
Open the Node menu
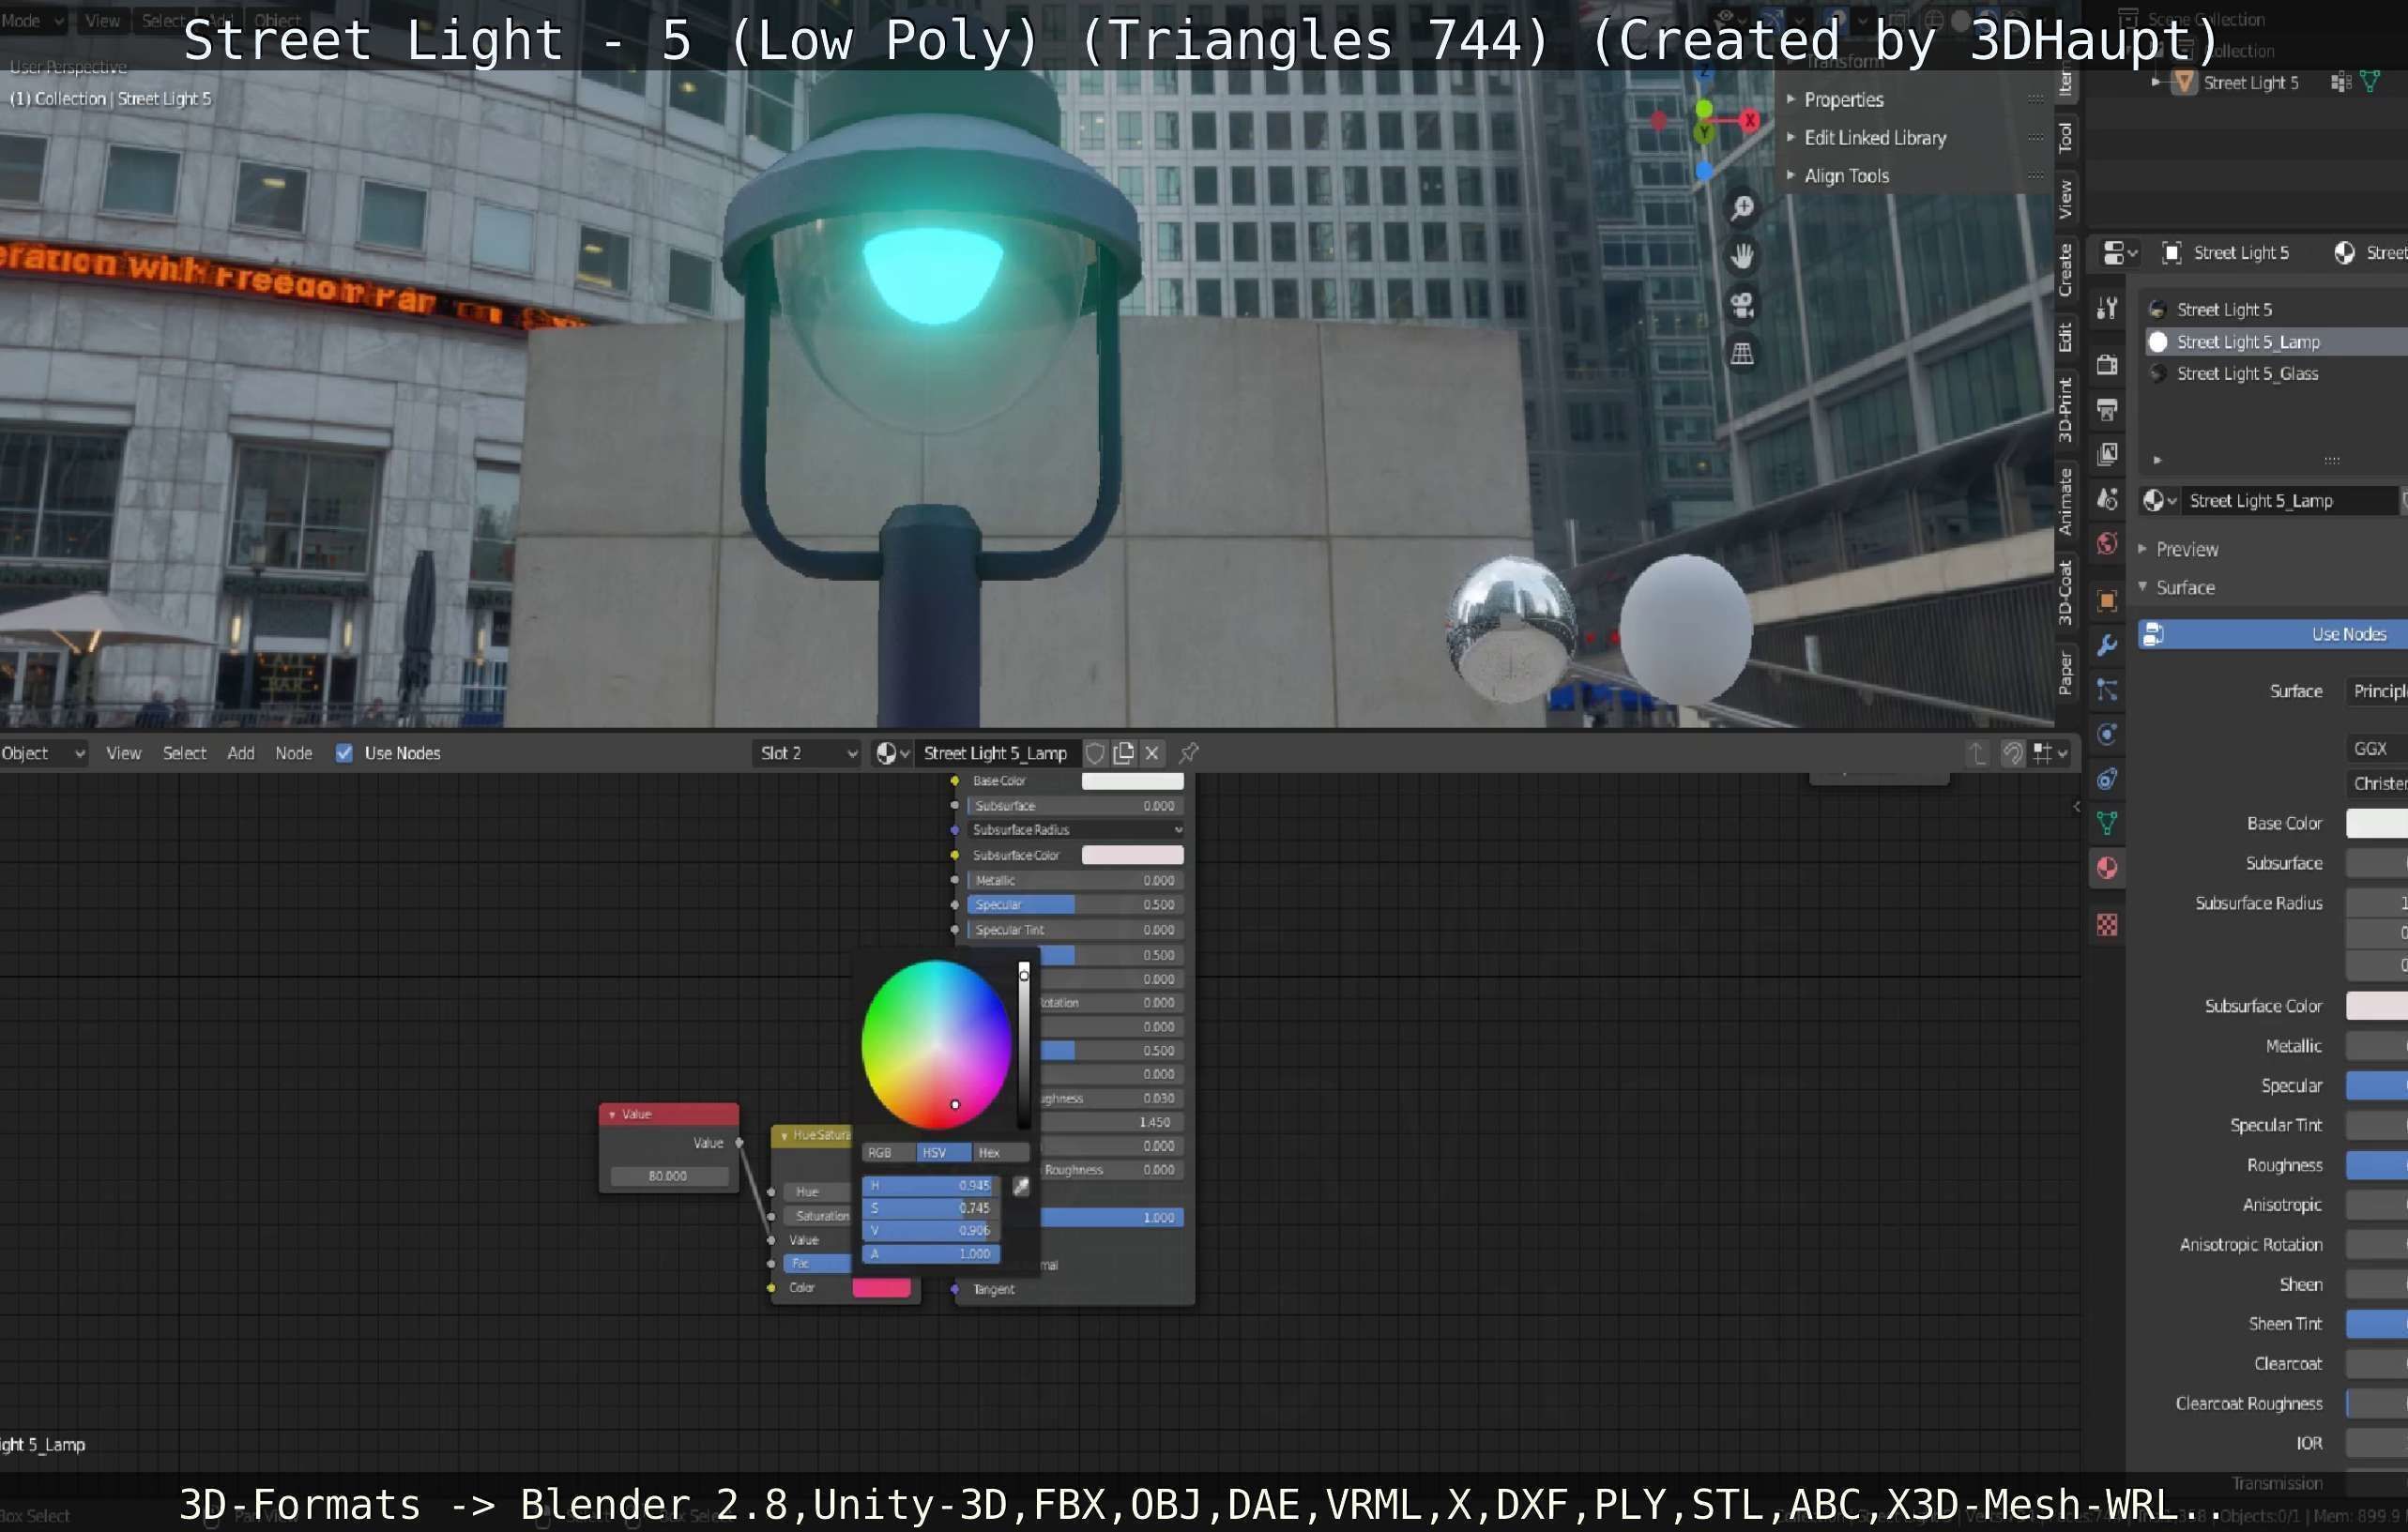point(293,753)
